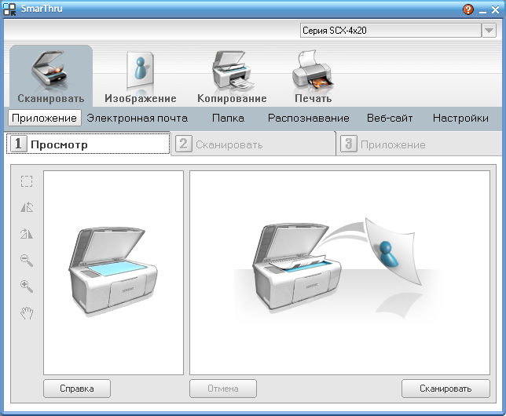Viewport: 506px width, 416px height.
Task: Click the scan-to-application illustration pane
Action: tap(339, 272)
